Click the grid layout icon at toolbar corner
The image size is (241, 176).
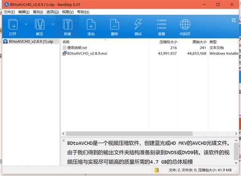point(233,20)
